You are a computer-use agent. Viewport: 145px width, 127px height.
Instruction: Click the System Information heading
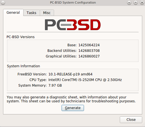coord(24,66)
